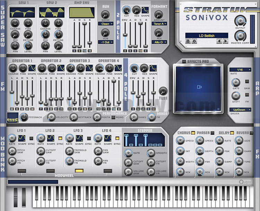This screenshot has height=211, width=260.
Task: Toggle the Chorus effect on/off
Action: [193, 133]
